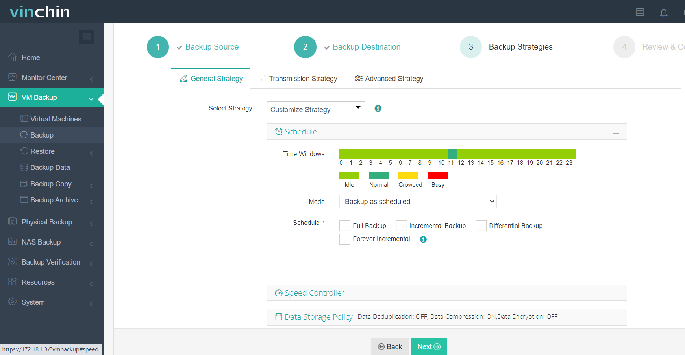Expand the Restore submenu arrow
Image resolution: width=685 pixels, height=355 pixels.
91,153
